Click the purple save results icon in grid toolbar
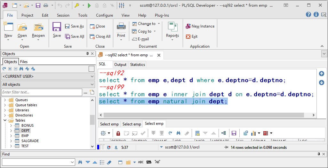 tap(234, 133)
